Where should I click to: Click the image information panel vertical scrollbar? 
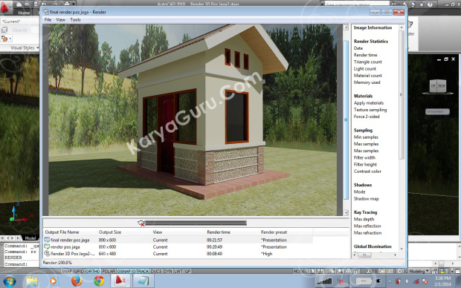pyautogui.click(x=402, y=96)
